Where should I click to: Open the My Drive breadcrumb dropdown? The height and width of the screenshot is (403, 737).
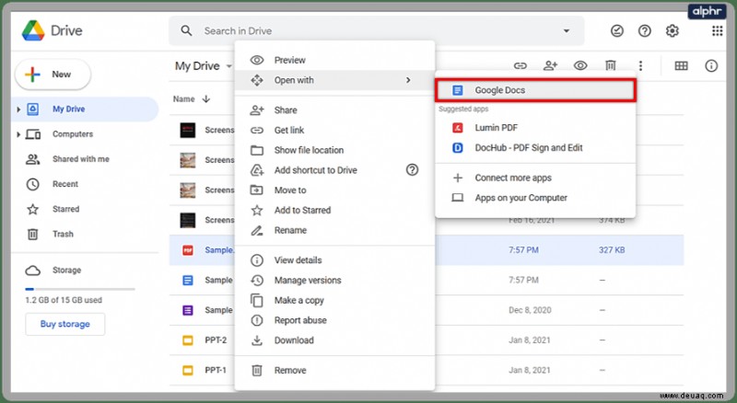(204, 66)
